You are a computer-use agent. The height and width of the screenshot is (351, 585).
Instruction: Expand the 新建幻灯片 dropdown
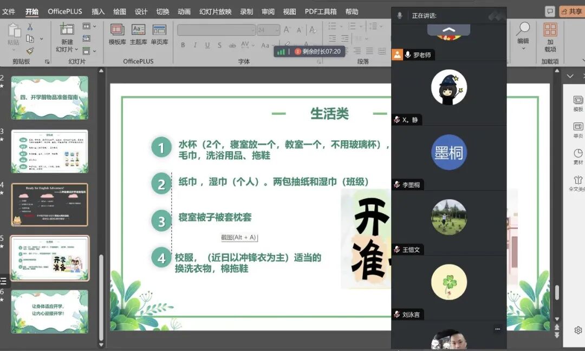pos(76,49)
